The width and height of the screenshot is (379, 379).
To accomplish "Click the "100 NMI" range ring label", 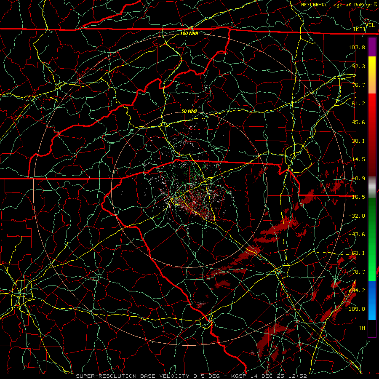I will point(189,33).
